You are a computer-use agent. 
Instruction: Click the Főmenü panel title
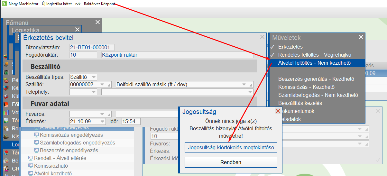(17, 23)
